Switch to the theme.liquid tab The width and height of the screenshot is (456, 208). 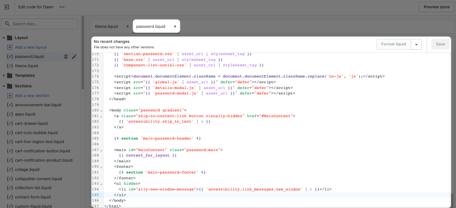pyautogui.click(x=106, y=27)
